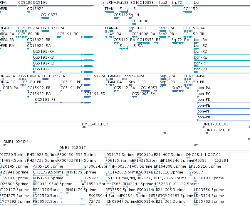Select the DMG2B.1_1.007.C1 EST label
Viewport: 250px width, 206px height.
click(x=204, y=155)
